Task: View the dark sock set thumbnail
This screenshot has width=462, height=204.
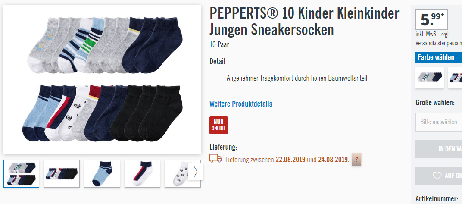Action: 62,174
